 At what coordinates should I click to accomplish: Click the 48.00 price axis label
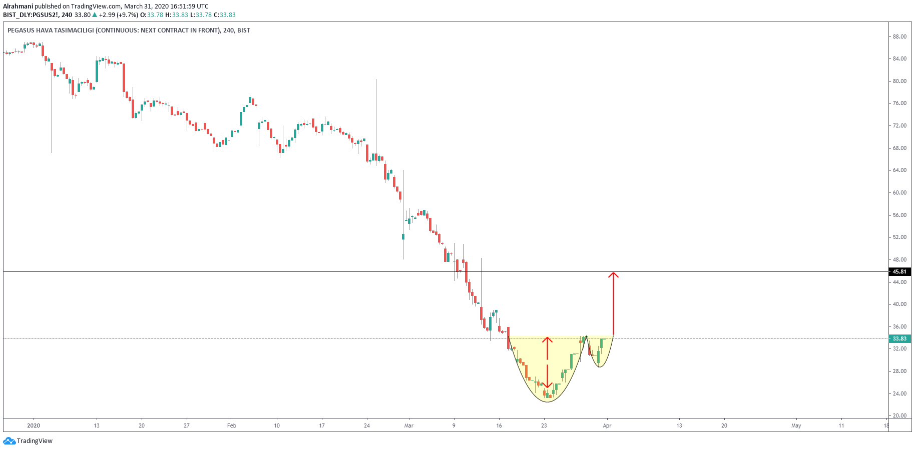pos(899,259)
